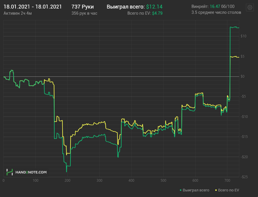Click '3.5 среднее число столов' text
Image resolution: width=258 pixels, height=197 pixels.
click(216, 12)
